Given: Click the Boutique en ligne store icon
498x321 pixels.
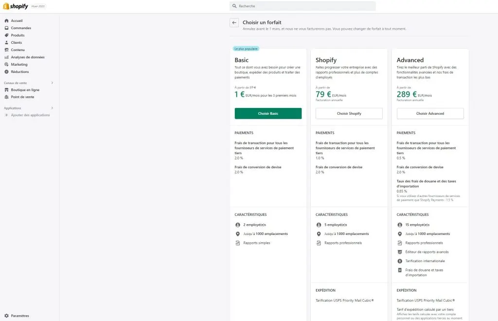Looking at the screenshot, I should click(6, 90).
